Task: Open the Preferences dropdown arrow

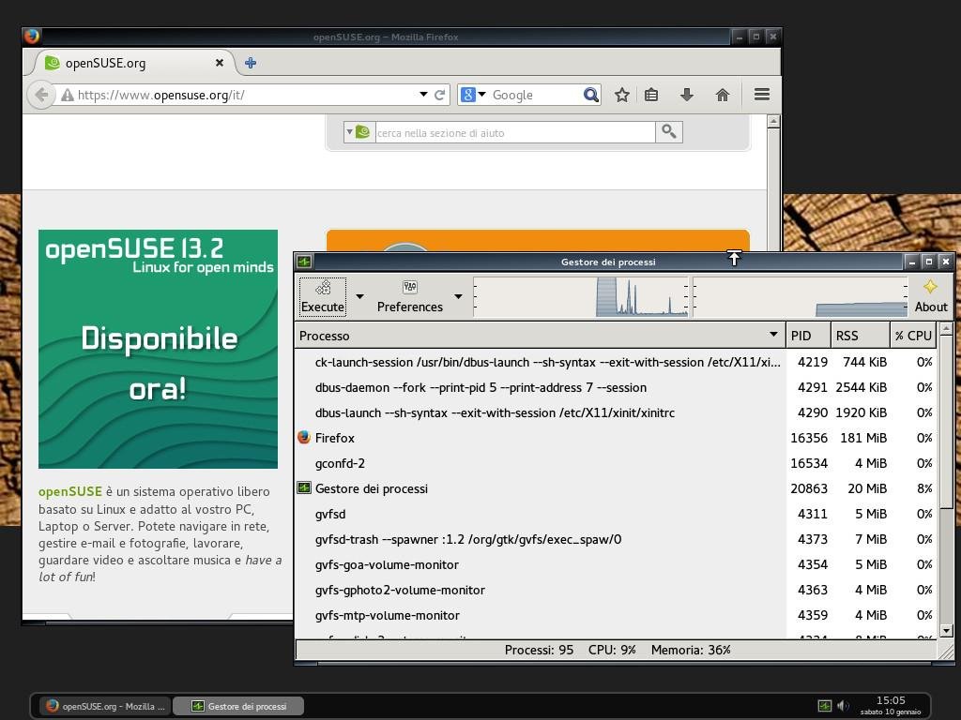Action: click(x=458, y=297)
